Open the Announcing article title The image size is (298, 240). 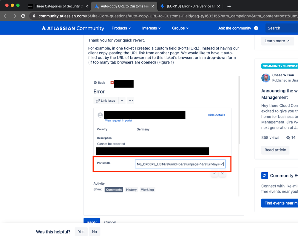[280, 94]
